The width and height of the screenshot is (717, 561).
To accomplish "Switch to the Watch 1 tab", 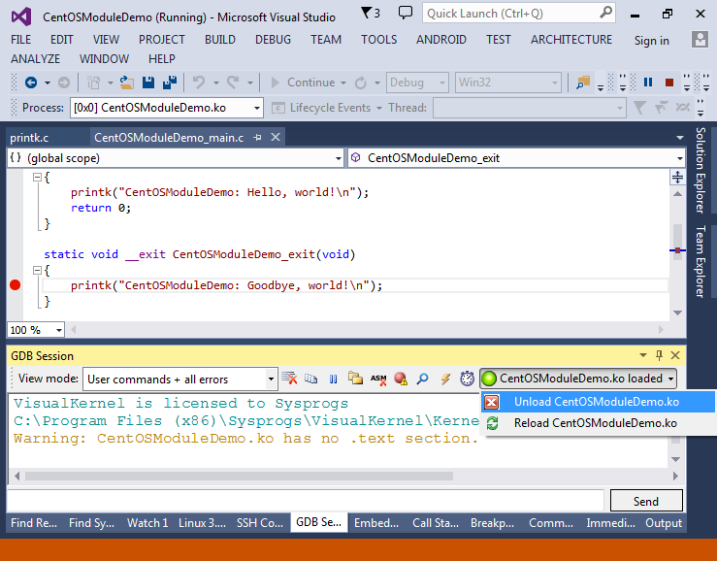I will point(147,523).
